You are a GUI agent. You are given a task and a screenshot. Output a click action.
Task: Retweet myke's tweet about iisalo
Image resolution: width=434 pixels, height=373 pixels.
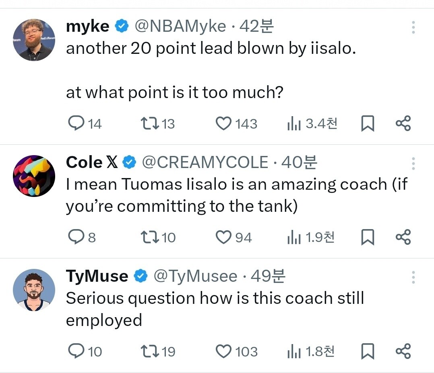pos(149,123)
